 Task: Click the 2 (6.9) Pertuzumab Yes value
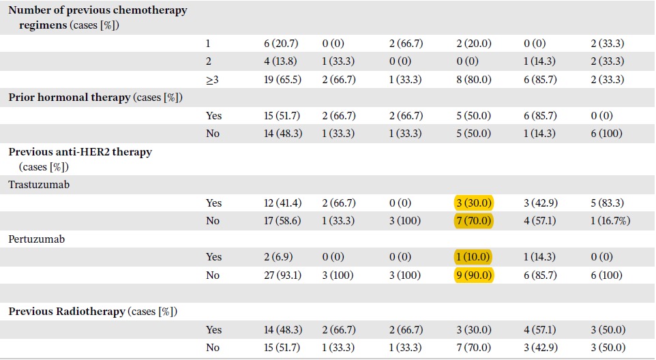pyautogui.click(x=278, y=257)
